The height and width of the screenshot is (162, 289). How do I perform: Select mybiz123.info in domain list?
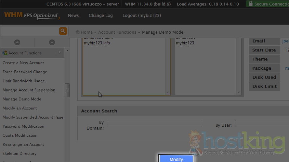pyautogui.click(x=97, y=43)
